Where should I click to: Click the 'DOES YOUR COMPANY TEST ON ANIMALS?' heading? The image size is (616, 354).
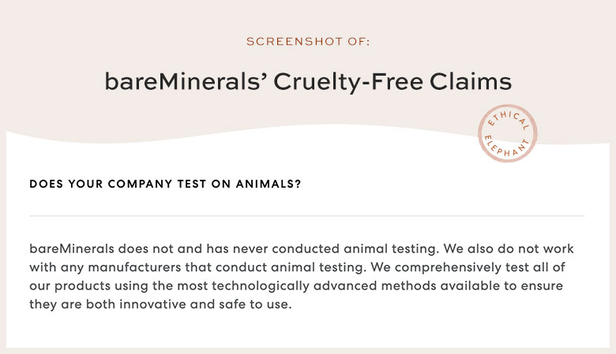pos(165,184)
